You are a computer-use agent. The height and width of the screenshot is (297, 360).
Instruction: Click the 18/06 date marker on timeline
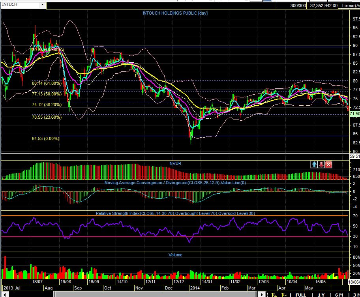354,282
